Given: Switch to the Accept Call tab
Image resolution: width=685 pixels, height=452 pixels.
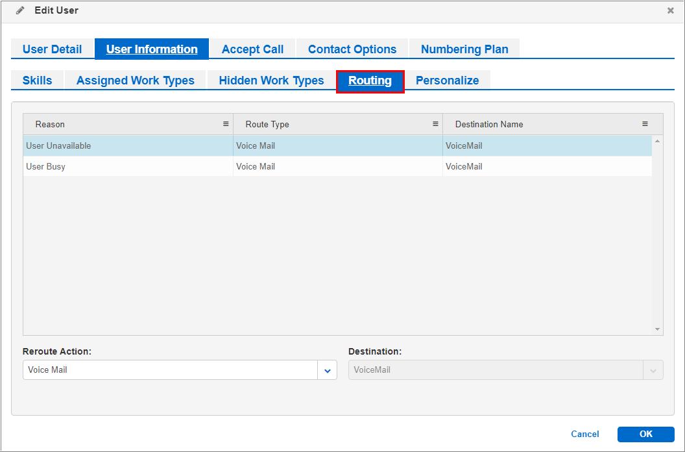Looking at the screenshot, I should pos(252,49).
